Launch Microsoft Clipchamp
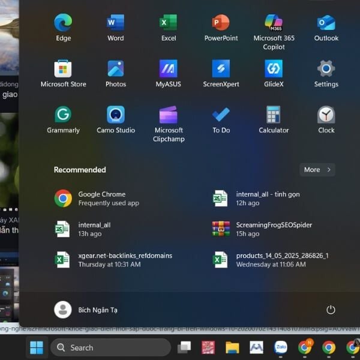The height and width of the screenshot is (360, 360). 169,124
